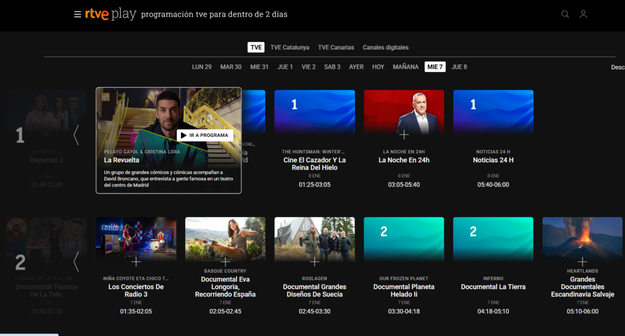This screenshot has width=625, height=336.
Task: Select Canales digitales tab
Action: pos(385,47)
